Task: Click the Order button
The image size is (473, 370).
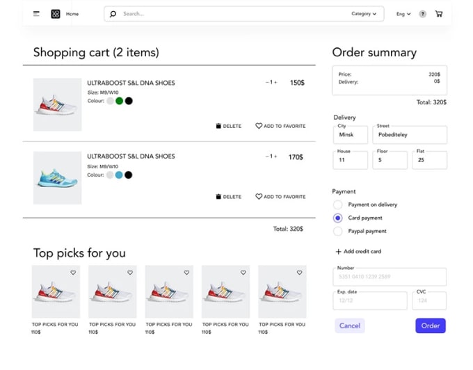Action: tap(431, 325)
